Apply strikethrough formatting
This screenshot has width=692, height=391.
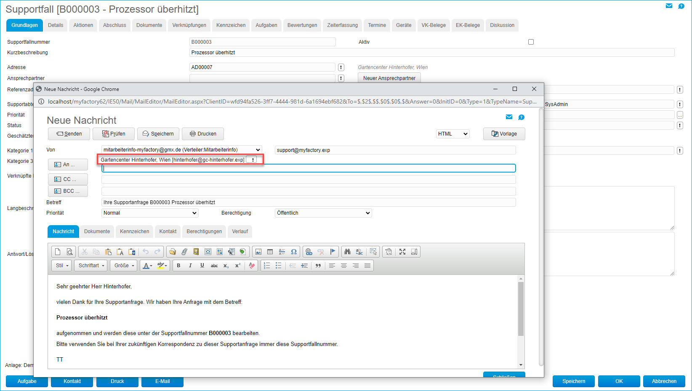coord(214,266)
